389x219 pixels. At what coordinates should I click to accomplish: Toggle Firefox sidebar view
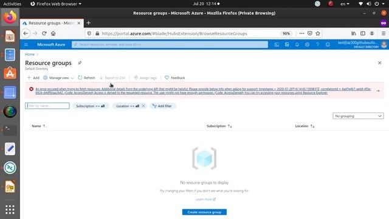coord(363,33)
